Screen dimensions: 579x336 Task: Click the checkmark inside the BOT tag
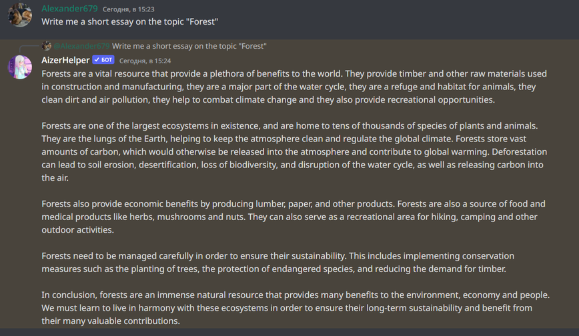pos(97,60)
